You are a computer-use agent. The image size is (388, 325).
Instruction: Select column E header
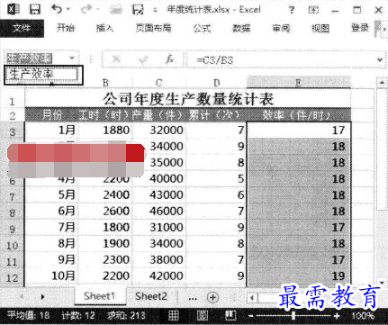pyautogui.click(x=299, y=82)
